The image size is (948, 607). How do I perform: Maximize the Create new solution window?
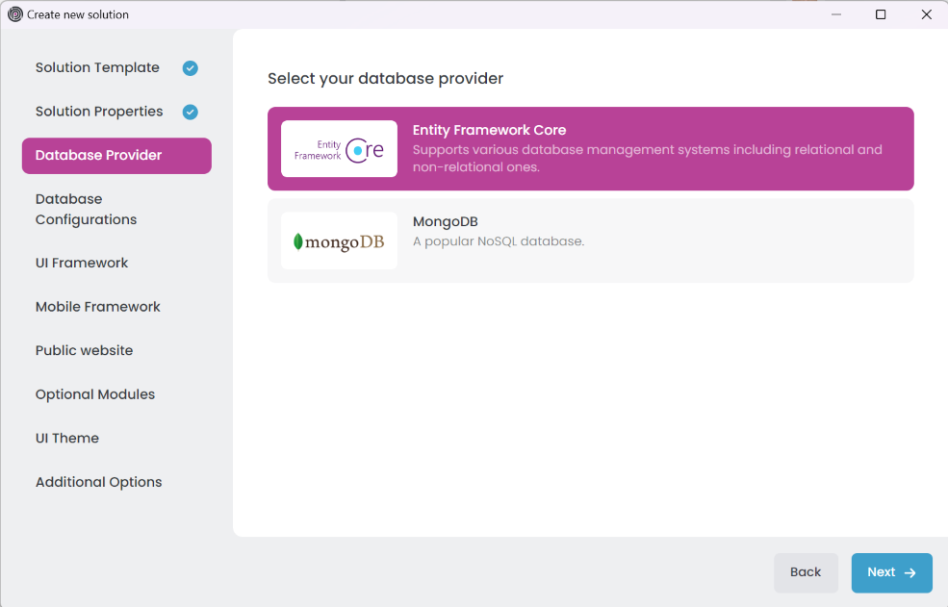coord(881,14)
